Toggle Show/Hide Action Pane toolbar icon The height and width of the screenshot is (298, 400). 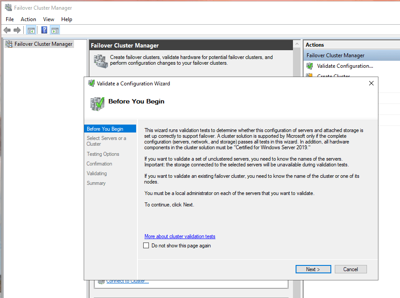tap(55, 30)
